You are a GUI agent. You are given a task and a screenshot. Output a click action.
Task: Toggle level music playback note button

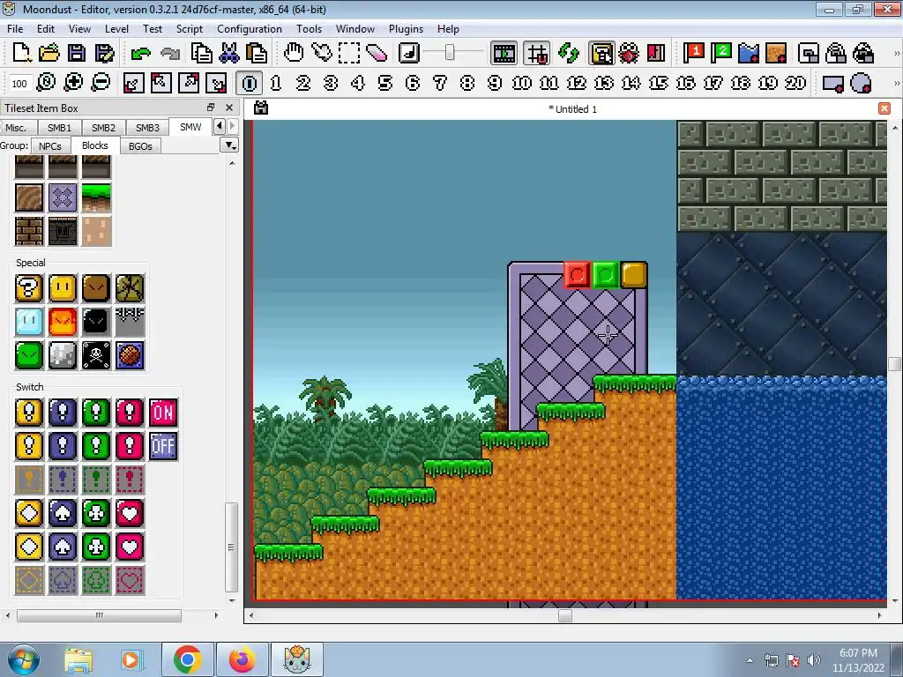pos(409,53)
